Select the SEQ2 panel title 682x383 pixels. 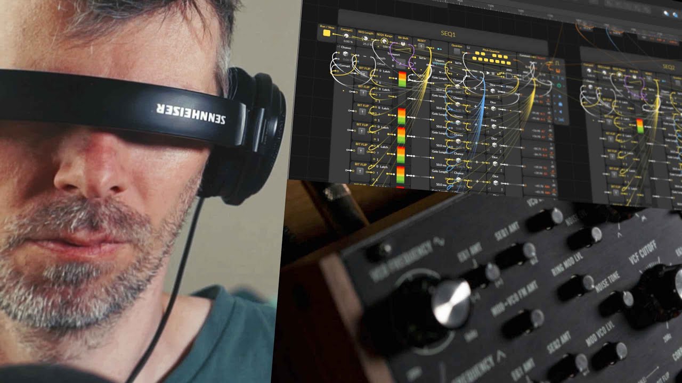coord(668,67)
